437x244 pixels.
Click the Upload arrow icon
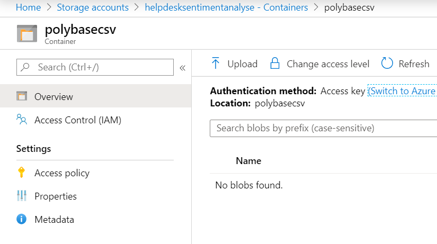click(x=216, y=63)
